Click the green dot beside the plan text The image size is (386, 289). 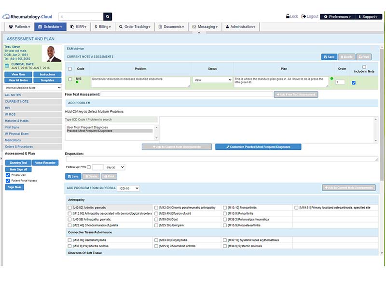pyautogui.click(x=331, y=79)
